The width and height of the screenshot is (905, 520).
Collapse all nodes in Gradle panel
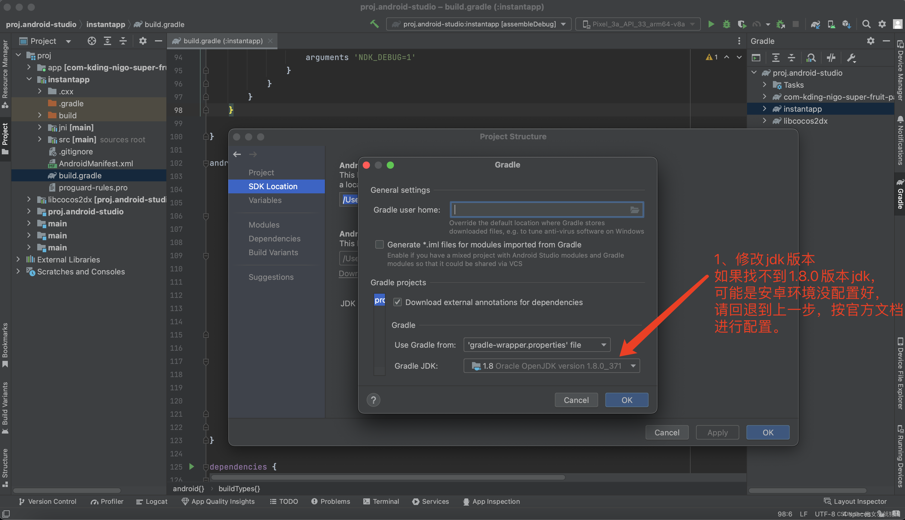coord(792,58)
